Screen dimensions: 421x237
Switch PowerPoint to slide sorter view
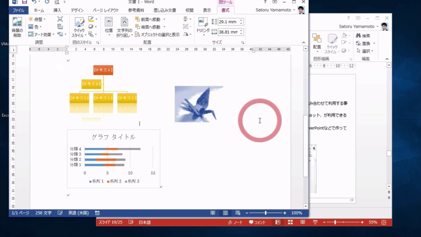pyautogui.click(x=290, y=223)
